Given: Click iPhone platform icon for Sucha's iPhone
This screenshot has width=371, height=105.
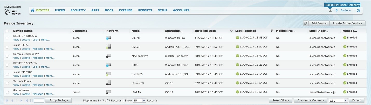Looking at the screenshot, I should pyautogui.click(x=108, y=83).
